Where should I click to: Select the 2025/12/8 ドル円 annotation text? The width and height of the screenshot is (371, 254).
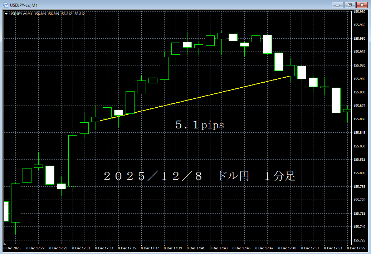click(200, 175)
